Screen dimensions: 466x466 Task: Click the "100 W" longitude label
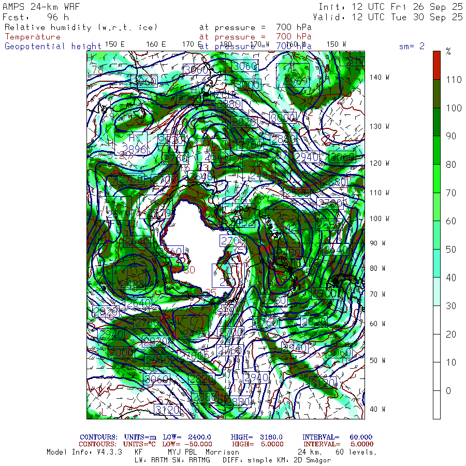(379, 219)
